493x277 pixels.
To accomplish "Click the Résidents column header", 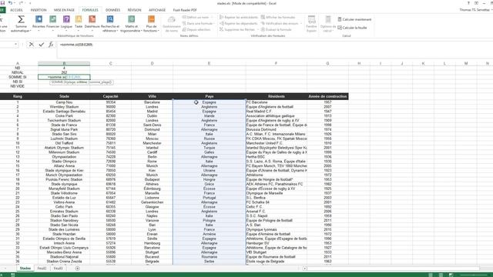I will point(277,96).
